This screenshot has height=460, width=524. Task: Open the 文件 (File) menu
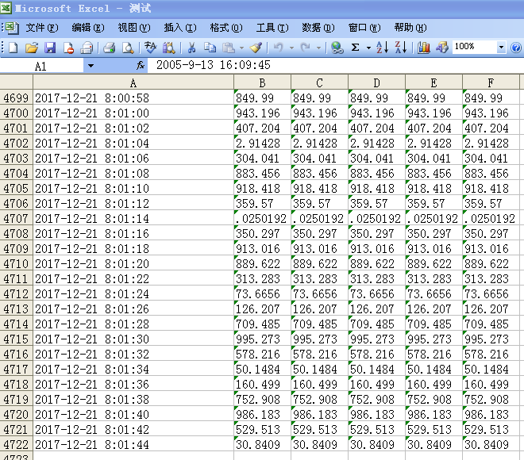coord(41,28)
